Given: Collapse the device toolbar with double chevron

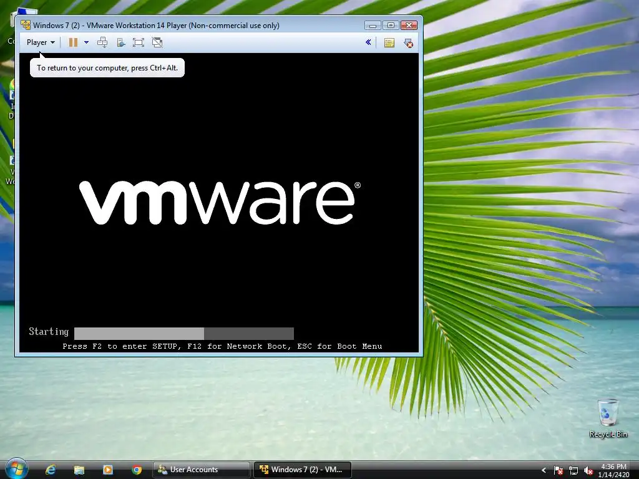Looking at the screenshot, I should click(368, 42).
